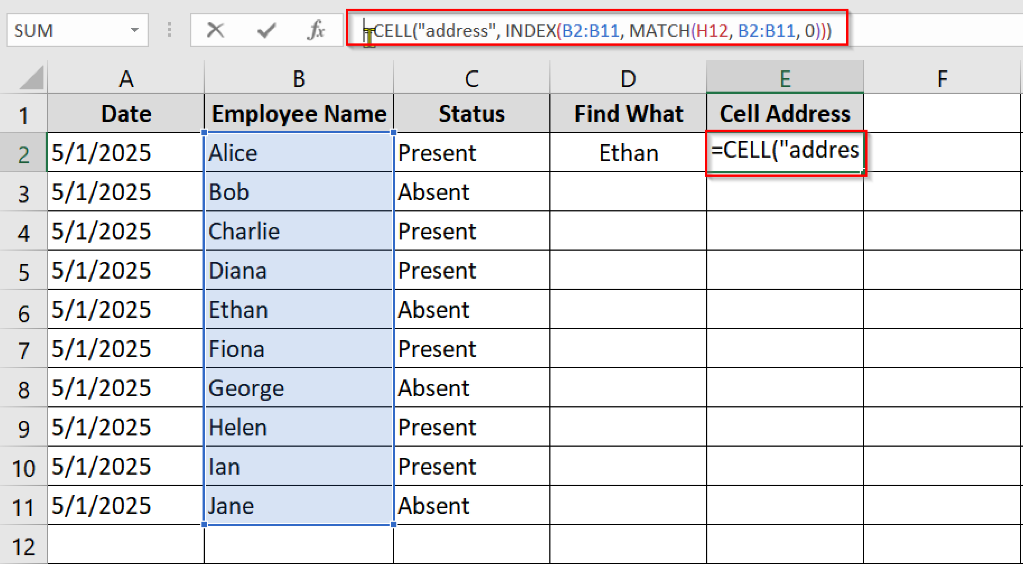The width and height of the screenshot is (1023, 564).
Task: Select the Cell Address header cell
Action: [x=785, y=113]
